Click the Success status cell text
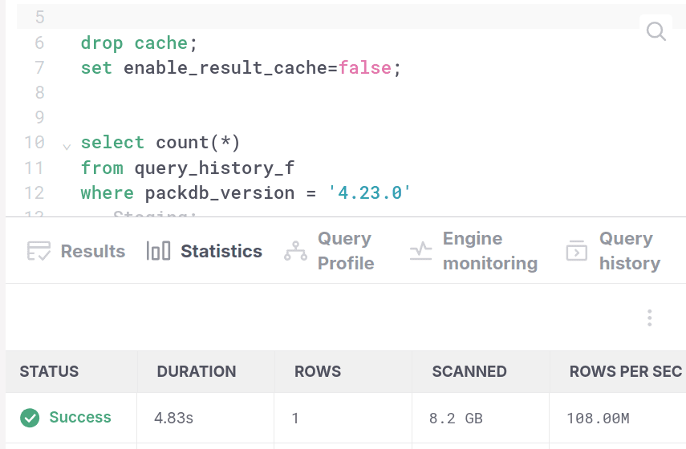This screenshot has height=449, width=686. pyautogui.click(x=80, y=417)
